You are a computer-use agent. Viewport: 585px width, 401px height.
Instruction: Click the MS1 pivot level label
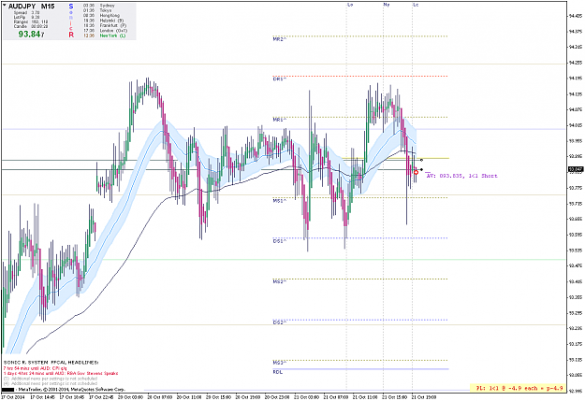(x=280, y=200)
